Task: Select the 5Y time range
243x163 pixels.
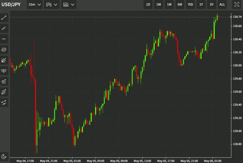Action: (x=211, y=5)
